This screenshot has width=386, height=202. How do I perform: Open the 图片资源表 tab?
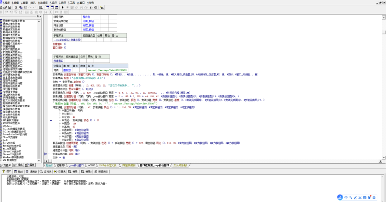click(x=179, y=165)
